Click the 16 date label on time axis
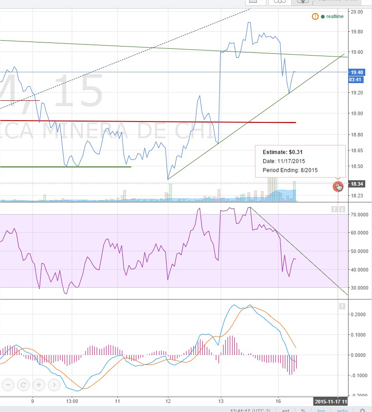This screenshot has height=412, width=372. click(x=278, y=401)
